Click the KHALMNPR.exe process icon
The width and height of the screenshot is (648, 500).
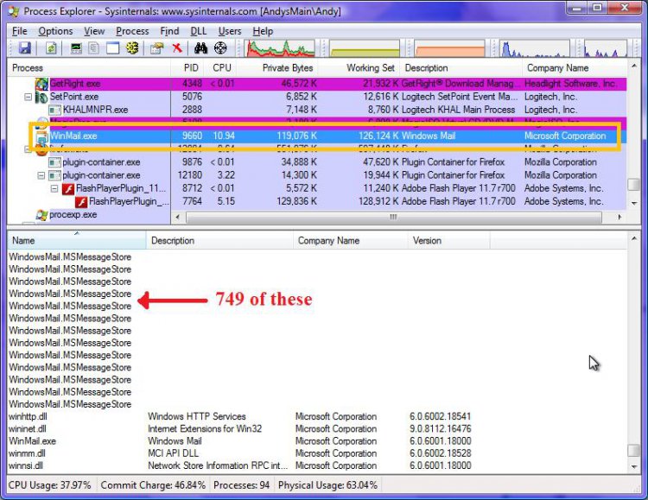pos(55,110)
